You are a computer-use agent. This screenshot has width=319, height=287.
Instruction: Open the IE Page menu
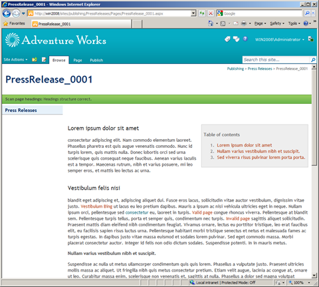point(260,23)
